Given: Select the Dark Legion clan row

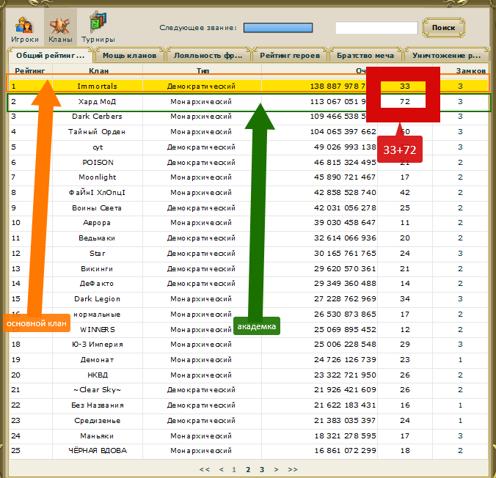Looking at the screenshot, I should tap(98, 299).
